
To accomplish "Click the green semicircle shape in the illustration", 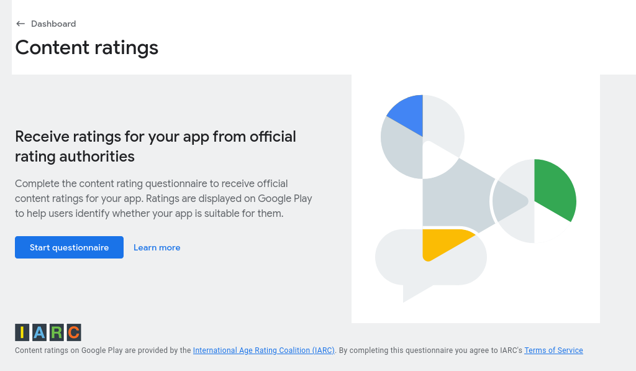I will point(554,188).
